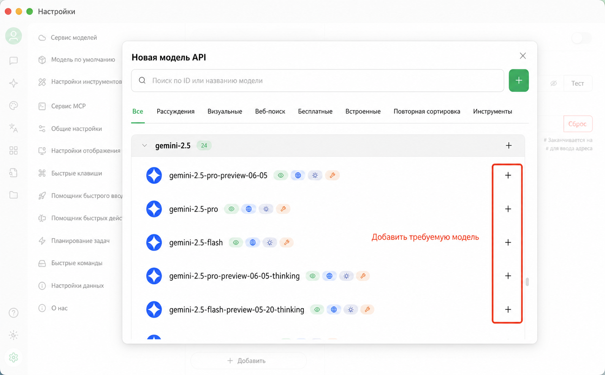The width and height of the screenshot is (605, 375).
Task: Click the settings gear sidebar icon
Action: pos(14,358)
